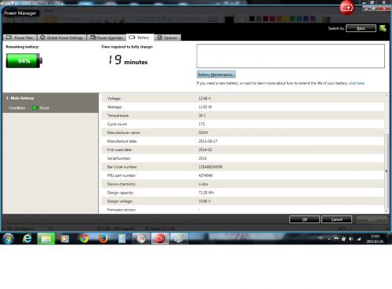This screenshot has width=392, height=289.
Task: Click the green Good condition battery icon
Action: tap(34, 108)
